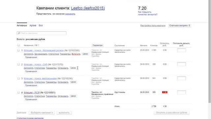Open campaign 'Флешки - поиск - миллионники'
Viewport: 211px width, 119px height.
[40, 79]
